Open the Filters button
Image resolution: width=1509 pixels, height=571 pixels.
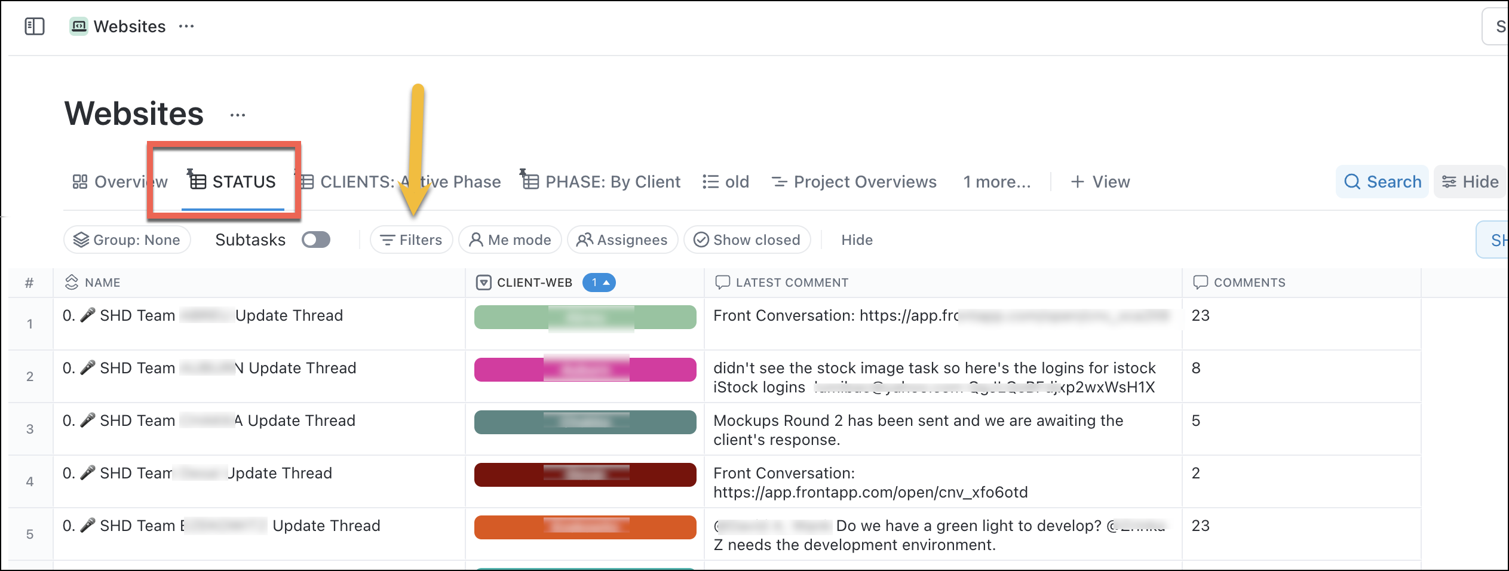411,240
